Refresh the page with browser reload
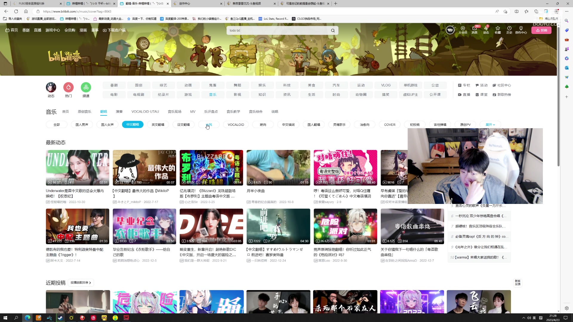 pyautogui.click(x=16, y=11)
